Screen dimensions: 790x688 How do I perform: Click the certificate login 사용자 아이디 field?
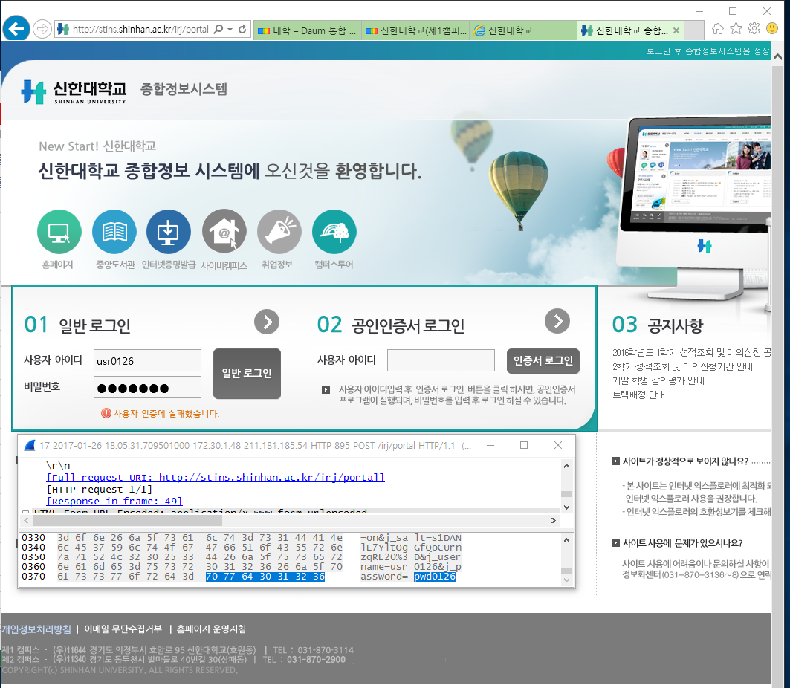tap(441, 360)
